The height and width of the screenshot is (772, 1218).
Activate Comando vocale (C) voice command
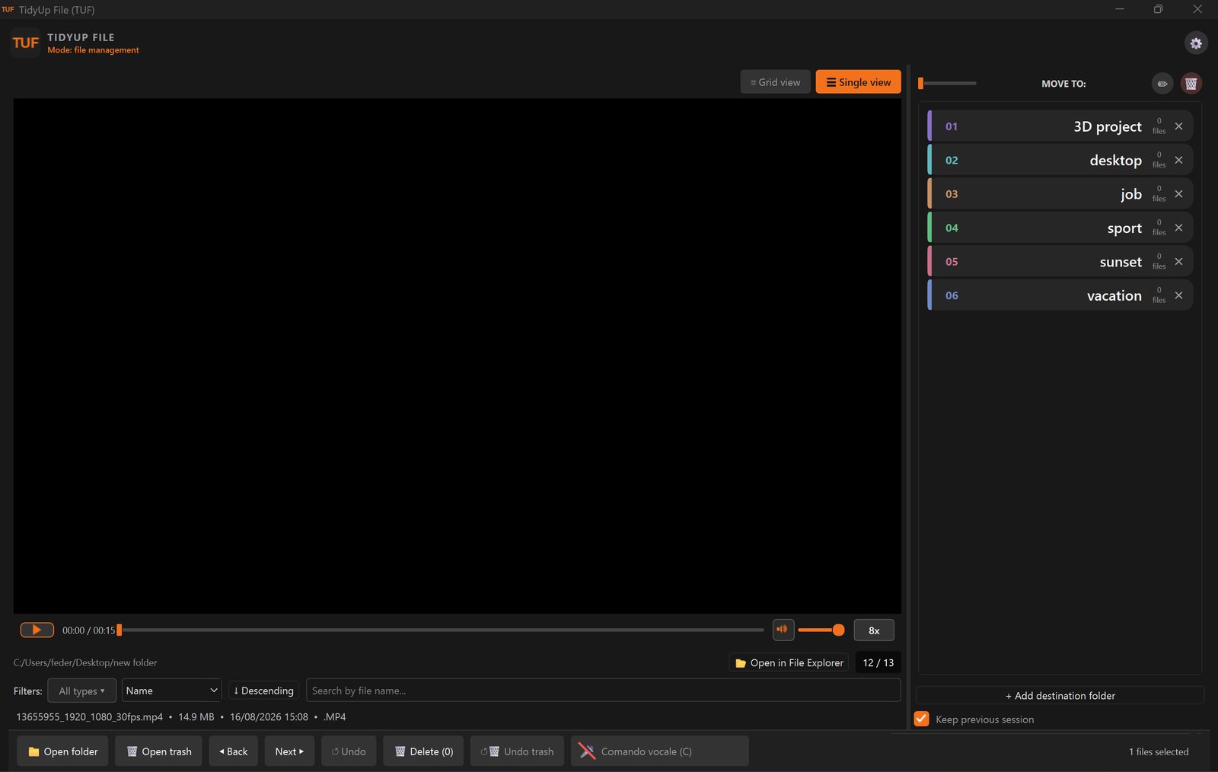point(659,751)
